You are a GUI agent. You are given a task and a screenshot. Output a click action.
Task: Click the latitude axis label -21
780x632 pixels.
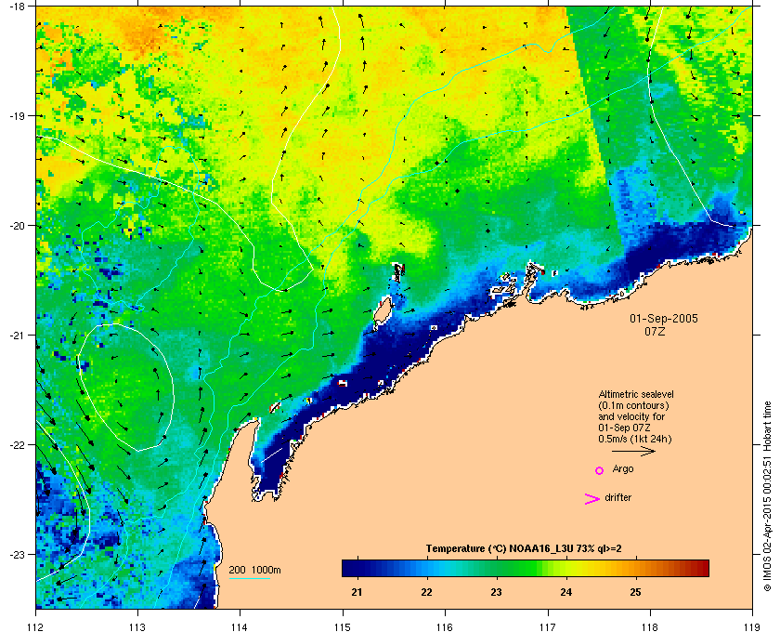click(17, 336)
